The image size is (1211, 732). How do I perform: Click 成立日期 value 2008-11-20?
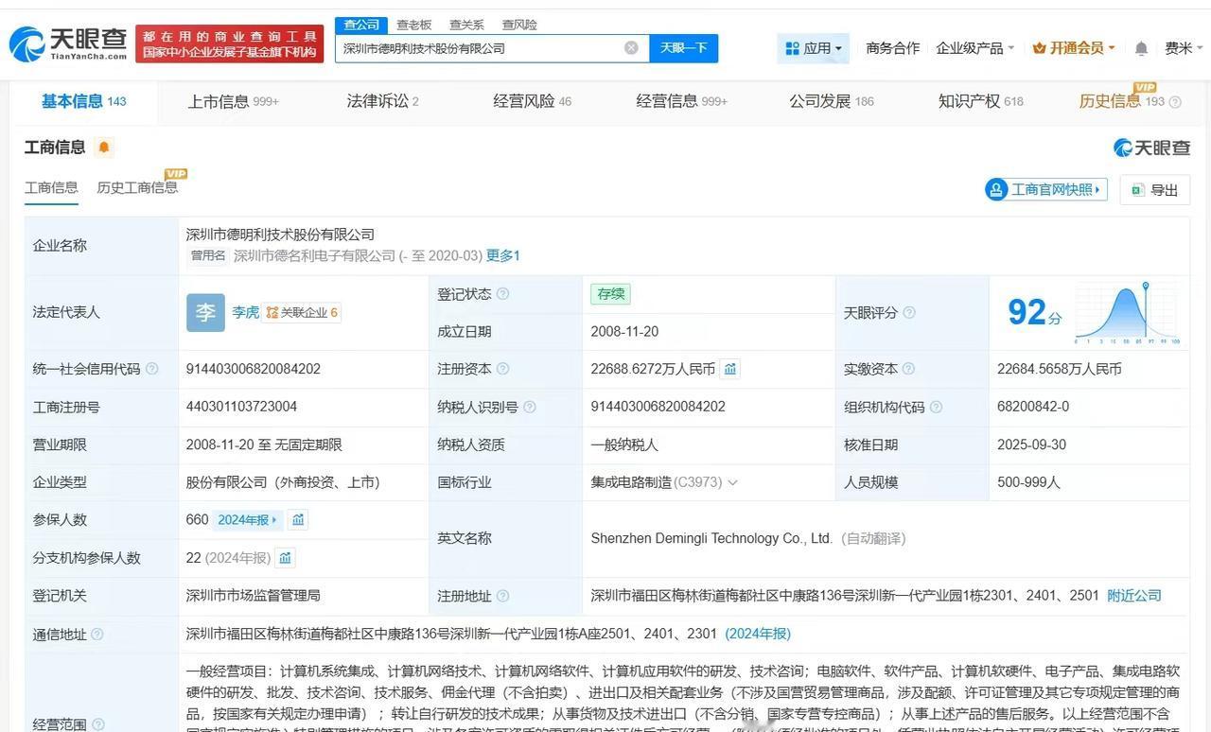pyautogui.click(x=624, y=332)
